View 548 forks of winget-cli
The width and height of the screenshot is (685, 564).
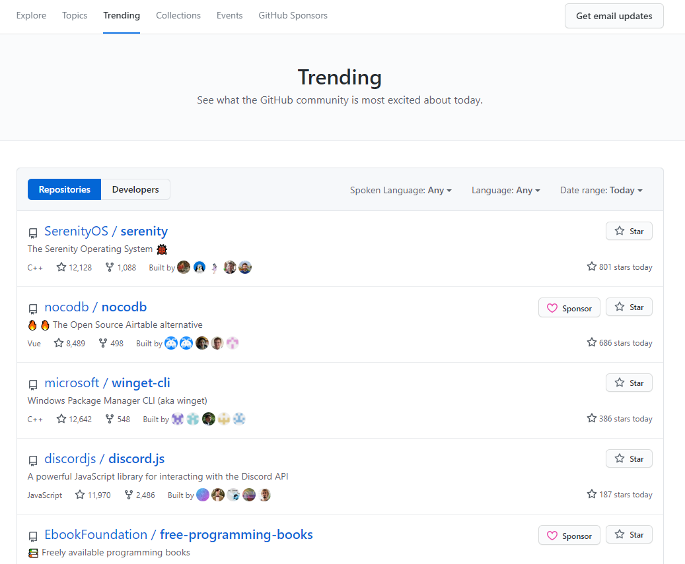pyautogui.click(x=118, y=419)
